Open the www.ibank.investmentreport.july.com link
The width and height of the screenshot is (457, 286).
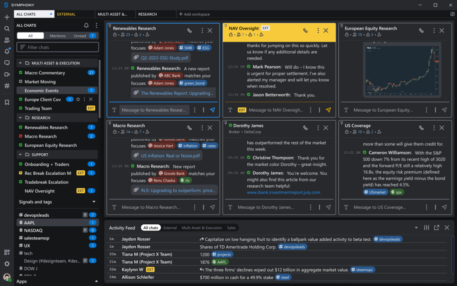(283, 193)
